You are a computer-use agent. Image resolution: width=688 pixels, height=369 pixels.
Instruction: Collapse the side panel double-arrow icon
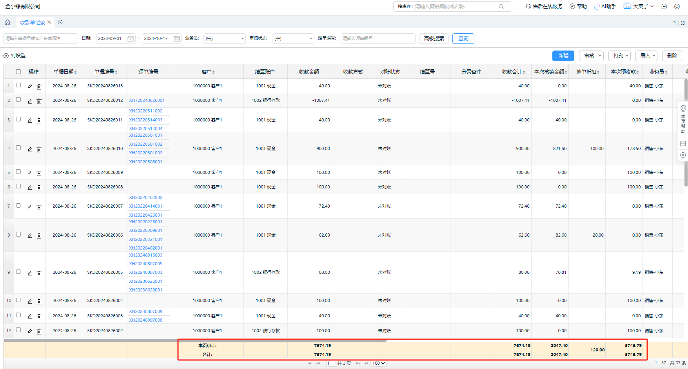coord(683,155)
